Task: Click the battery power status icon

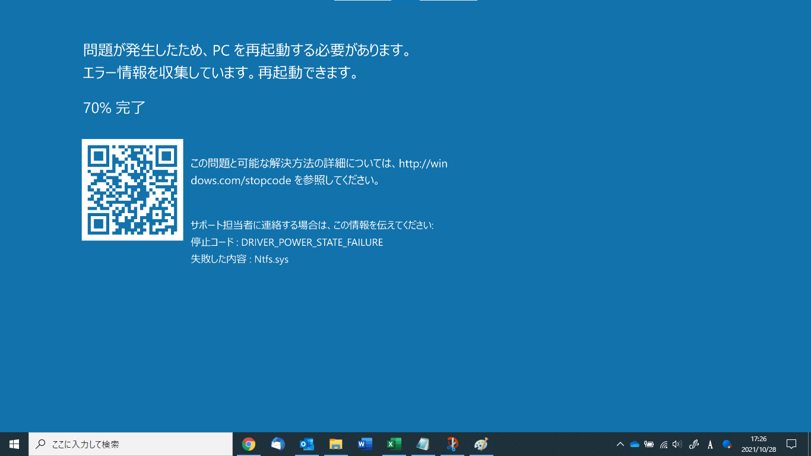Action: click(x=649, y=444)
